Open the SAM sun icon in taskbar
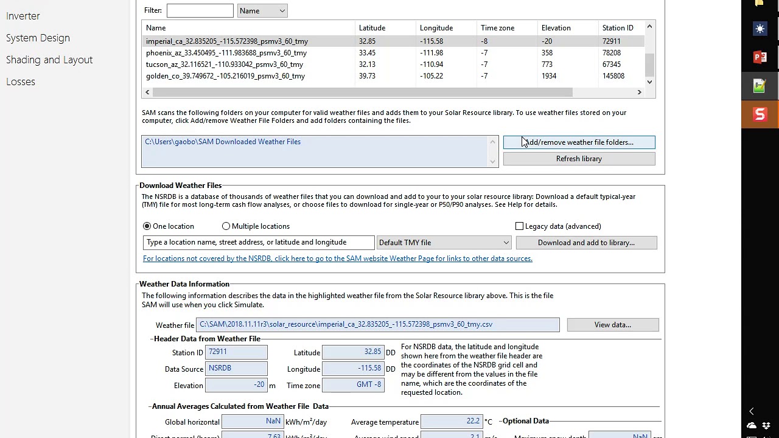Screen dimensions: 779x438 coord(760,29)
